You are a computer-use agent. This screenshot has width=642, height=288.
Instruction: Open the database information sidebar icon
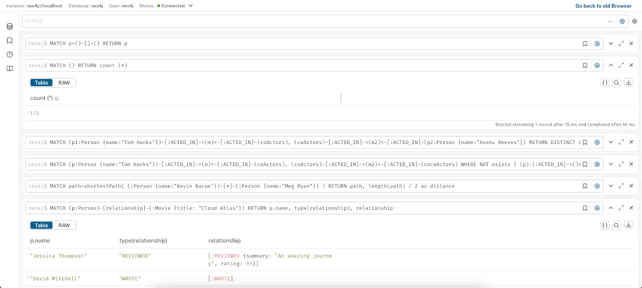pos(10,26)
